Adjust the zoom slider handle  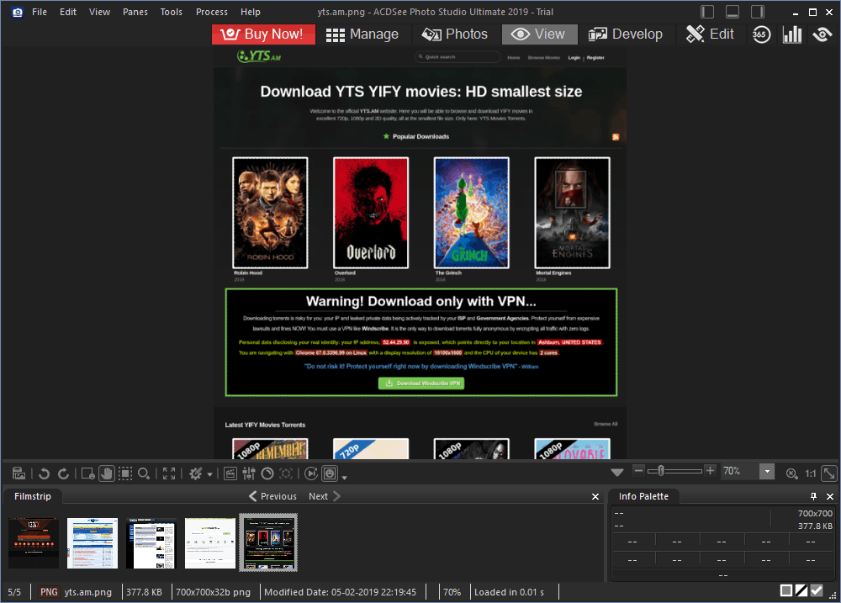click(661, 471)
